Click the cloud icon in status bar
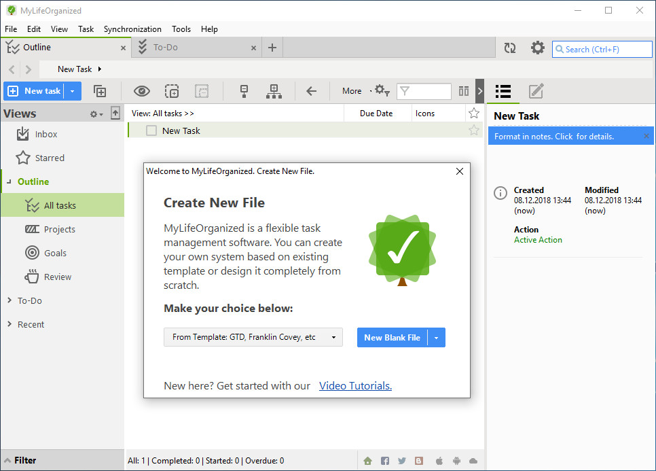The image size is (656, 471). (473, 461)
